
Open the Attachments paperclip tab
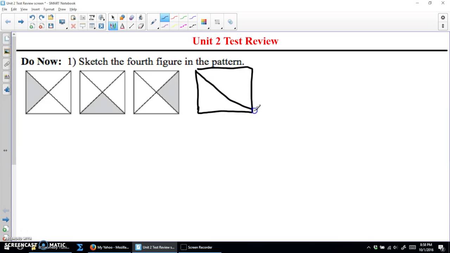(7, 64)
